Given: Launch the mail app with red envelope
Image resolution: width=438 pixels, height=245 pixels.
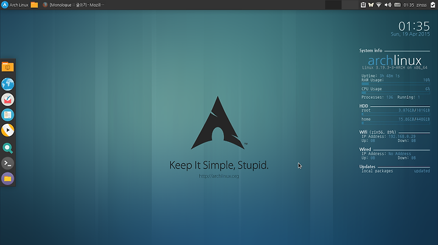Looking at the screenshot, I should (7, 99).
